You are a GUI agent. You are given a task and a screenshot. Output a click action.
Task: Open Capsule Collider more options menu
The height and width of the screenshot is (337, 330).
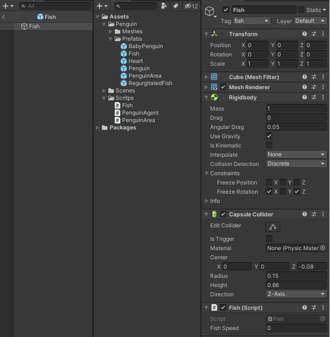tap(323, 214)
